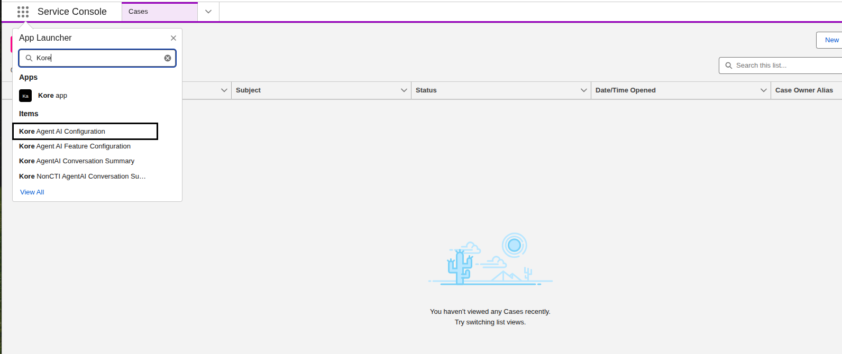842x354 pixels.
Task: Click the View All link
Action: pyautogui.click(x=32, y=192)
